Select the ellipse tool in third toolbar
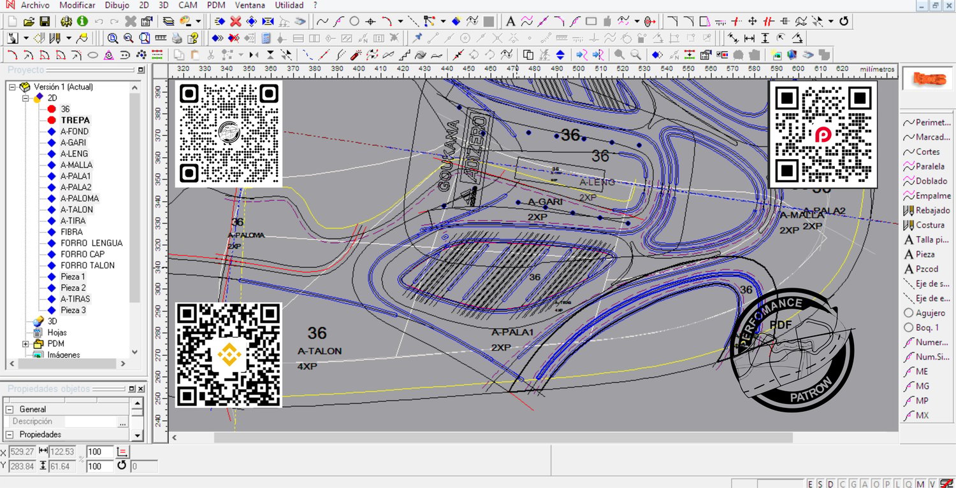The height and width of the screenshot is (488, 956). tap(92, 55)
